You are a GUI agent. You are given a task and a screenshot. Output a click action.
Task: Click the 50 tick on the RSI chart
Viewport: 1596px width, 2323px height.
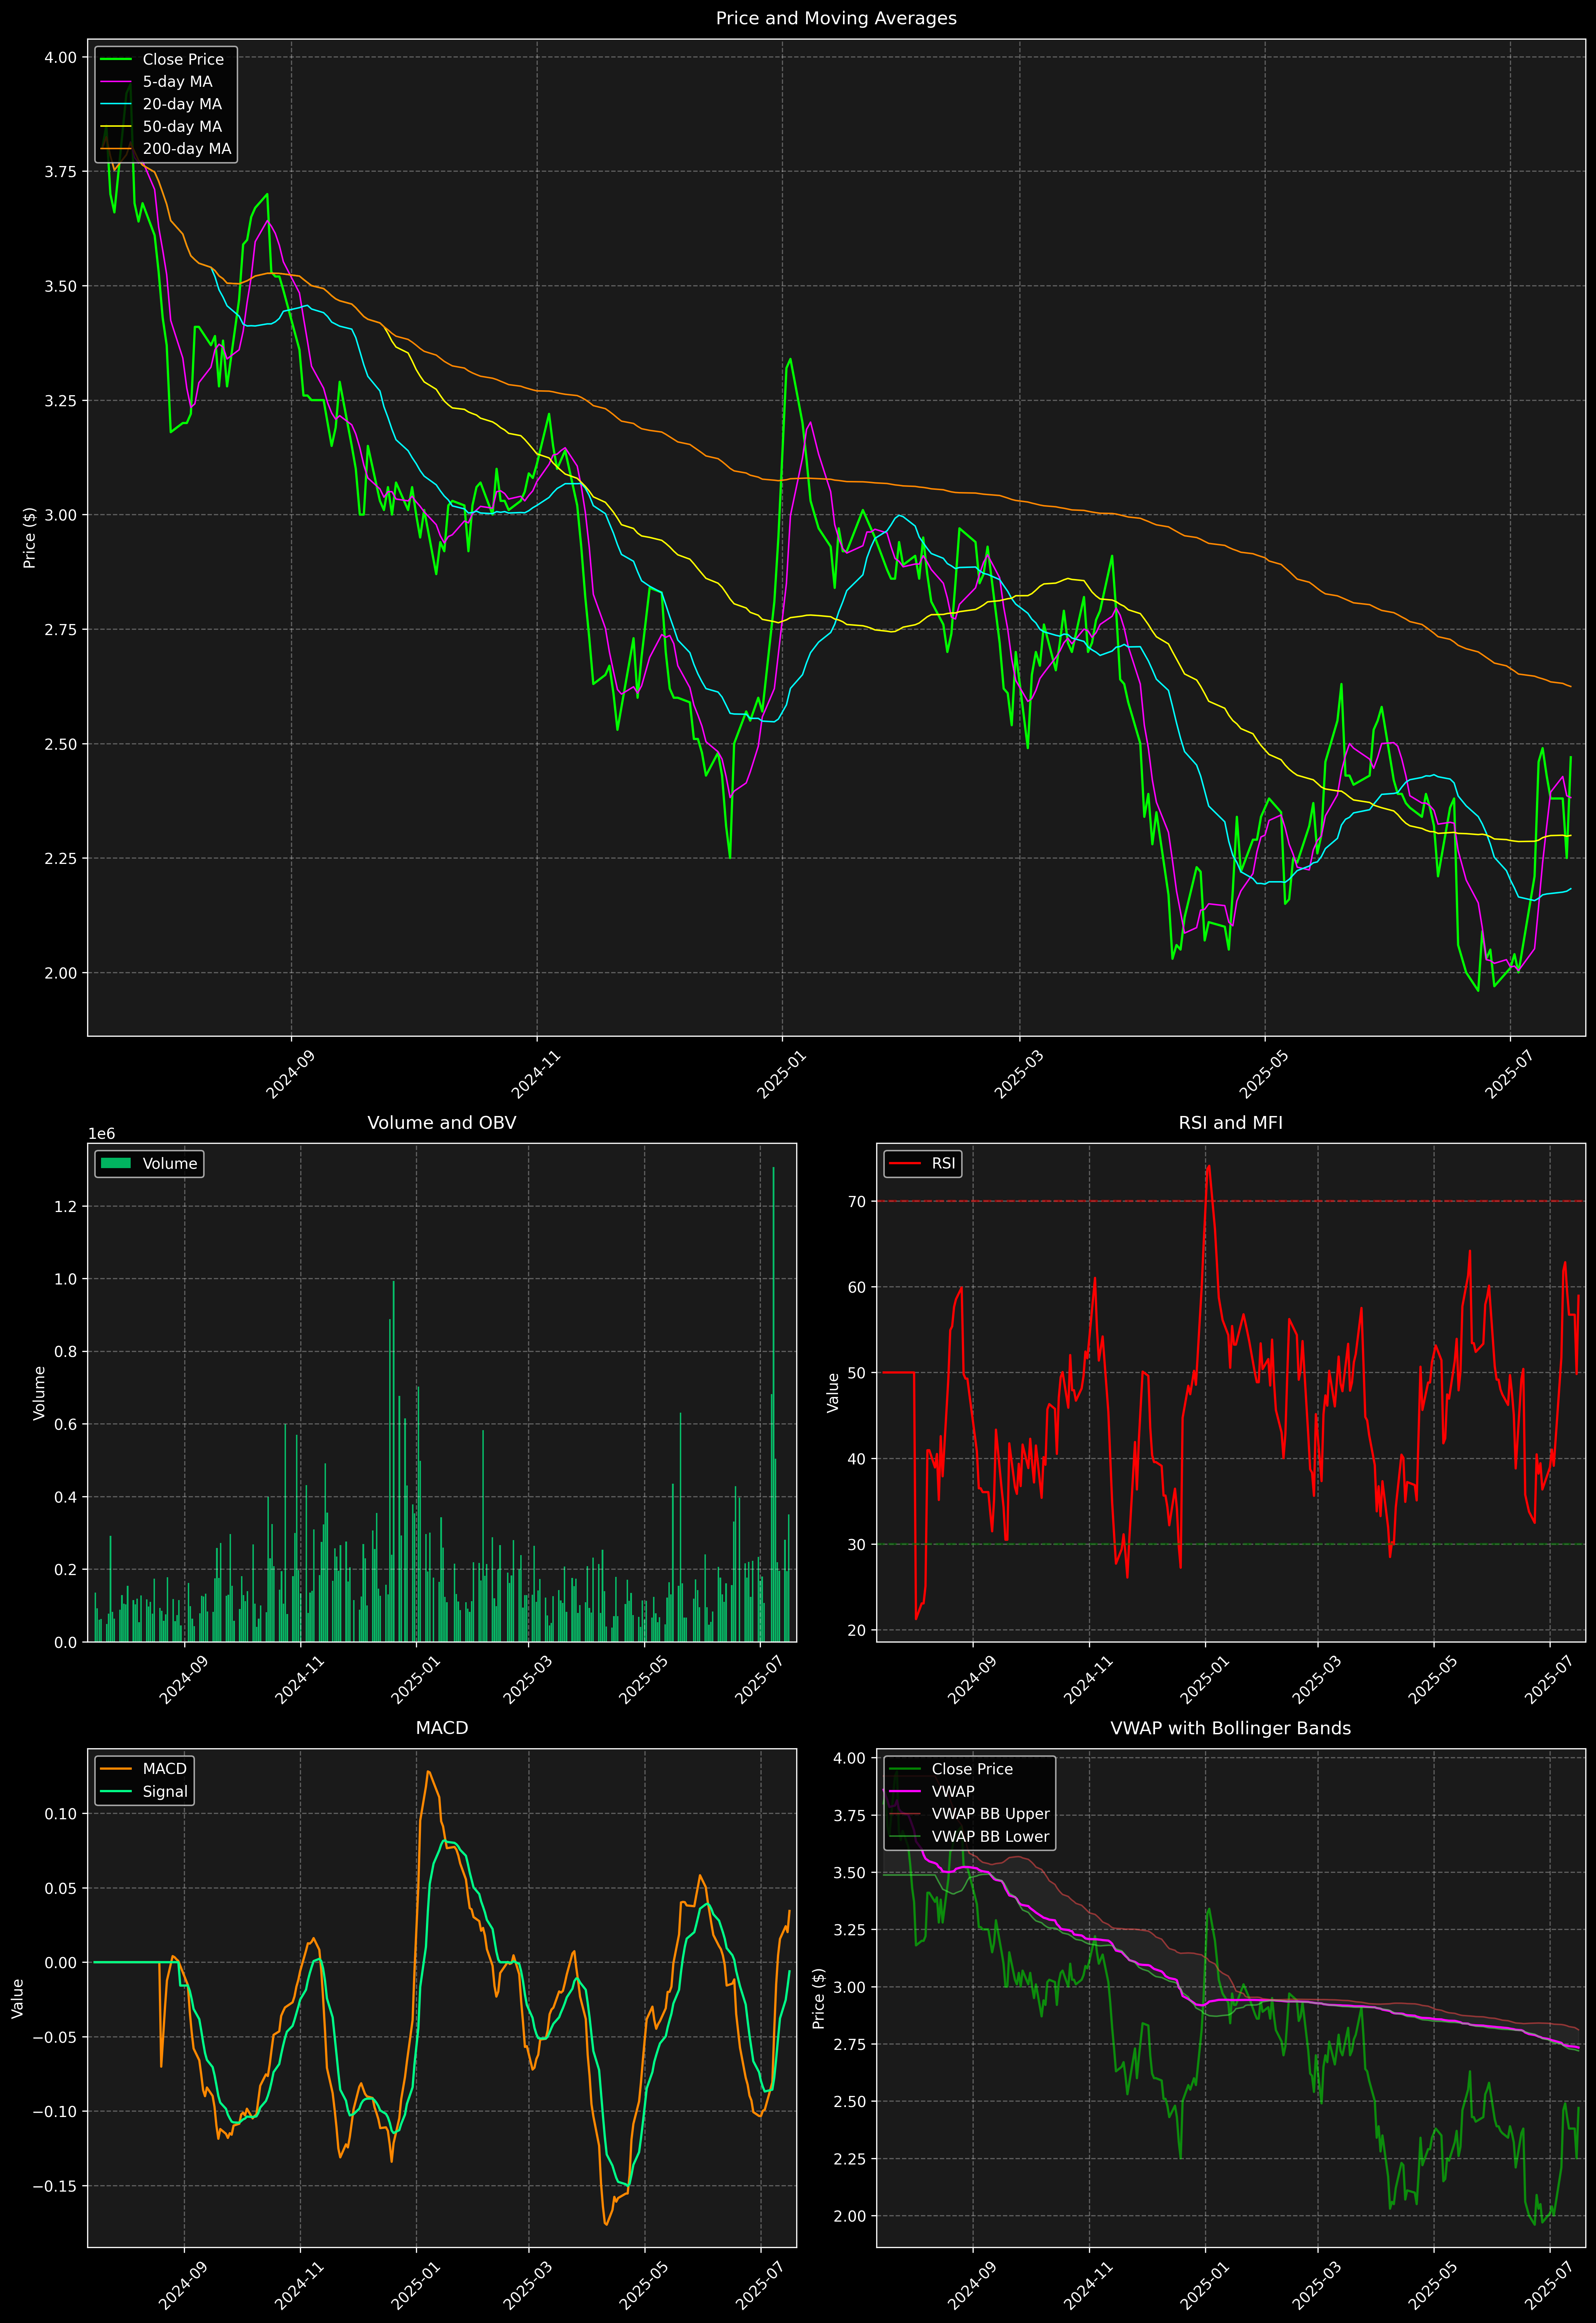(857, 1372)
